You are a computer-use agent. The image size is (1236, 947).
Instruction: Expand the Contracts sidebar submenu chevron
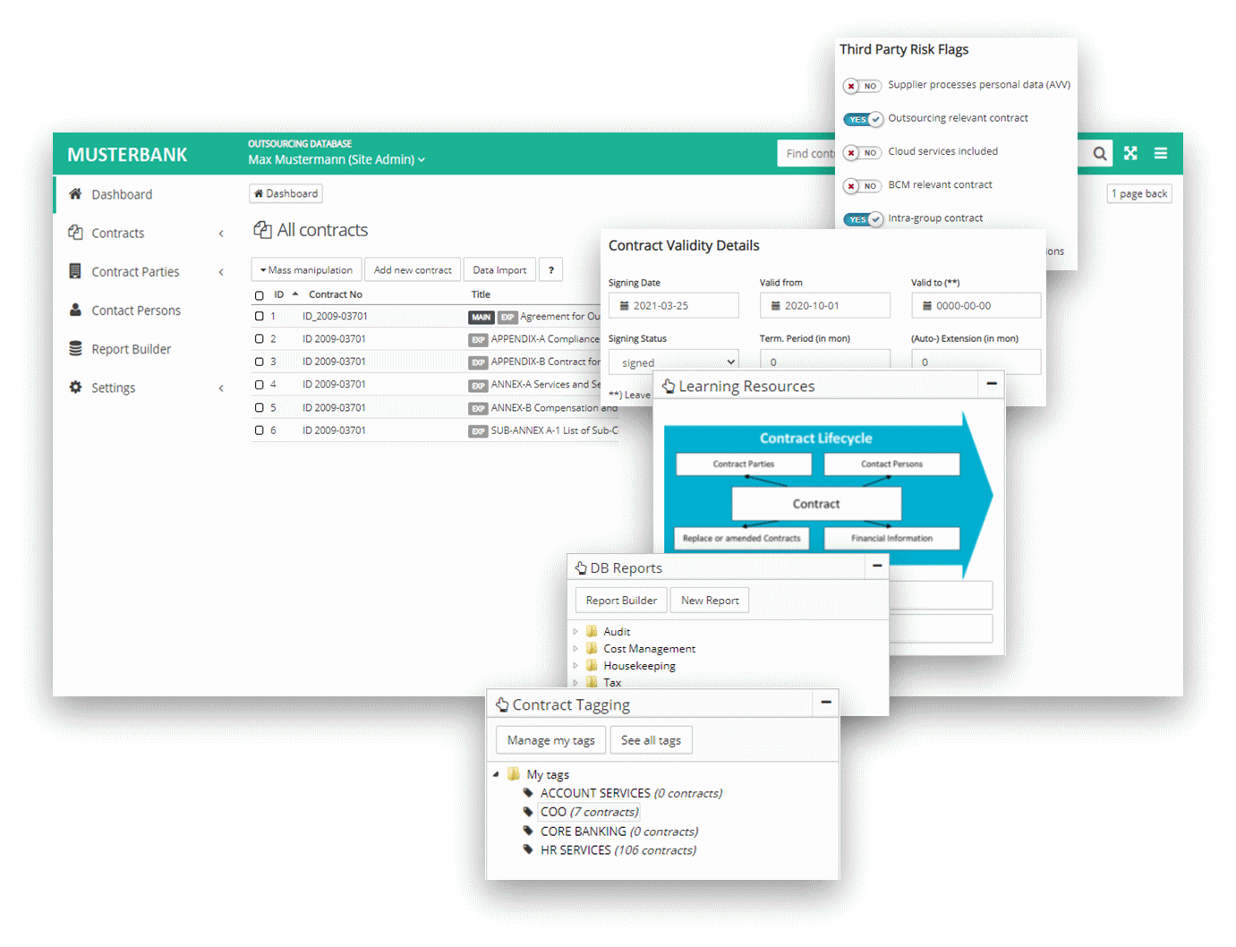pos(221,234)
